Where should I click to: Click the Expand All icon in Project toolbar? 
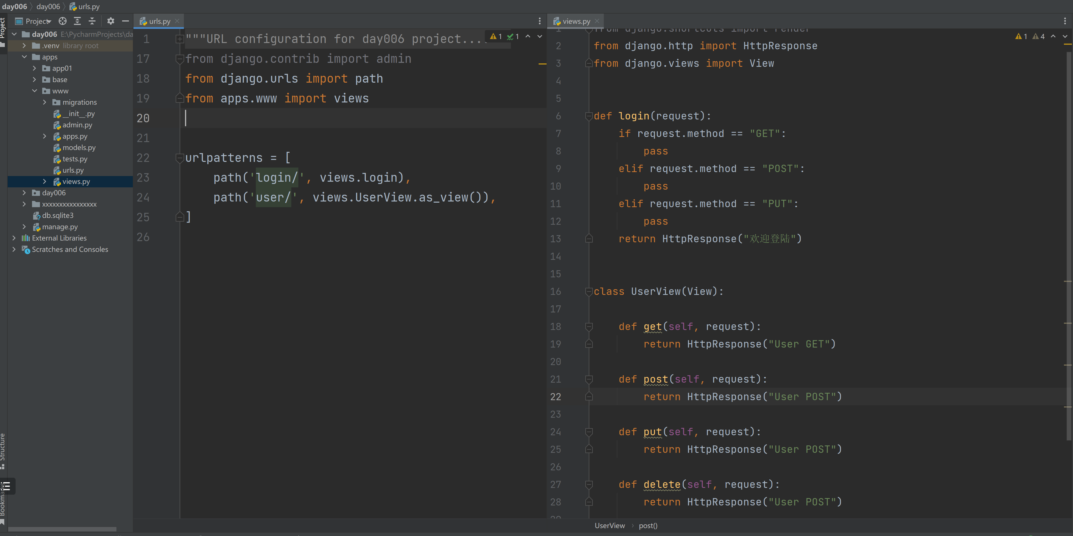(77, 21)
